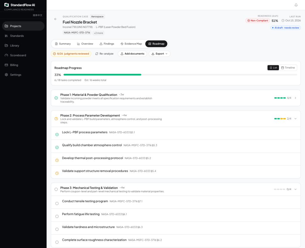
Task: Open NASA-STD-6033 §6.3 reference
Action: tap(129, 227)
